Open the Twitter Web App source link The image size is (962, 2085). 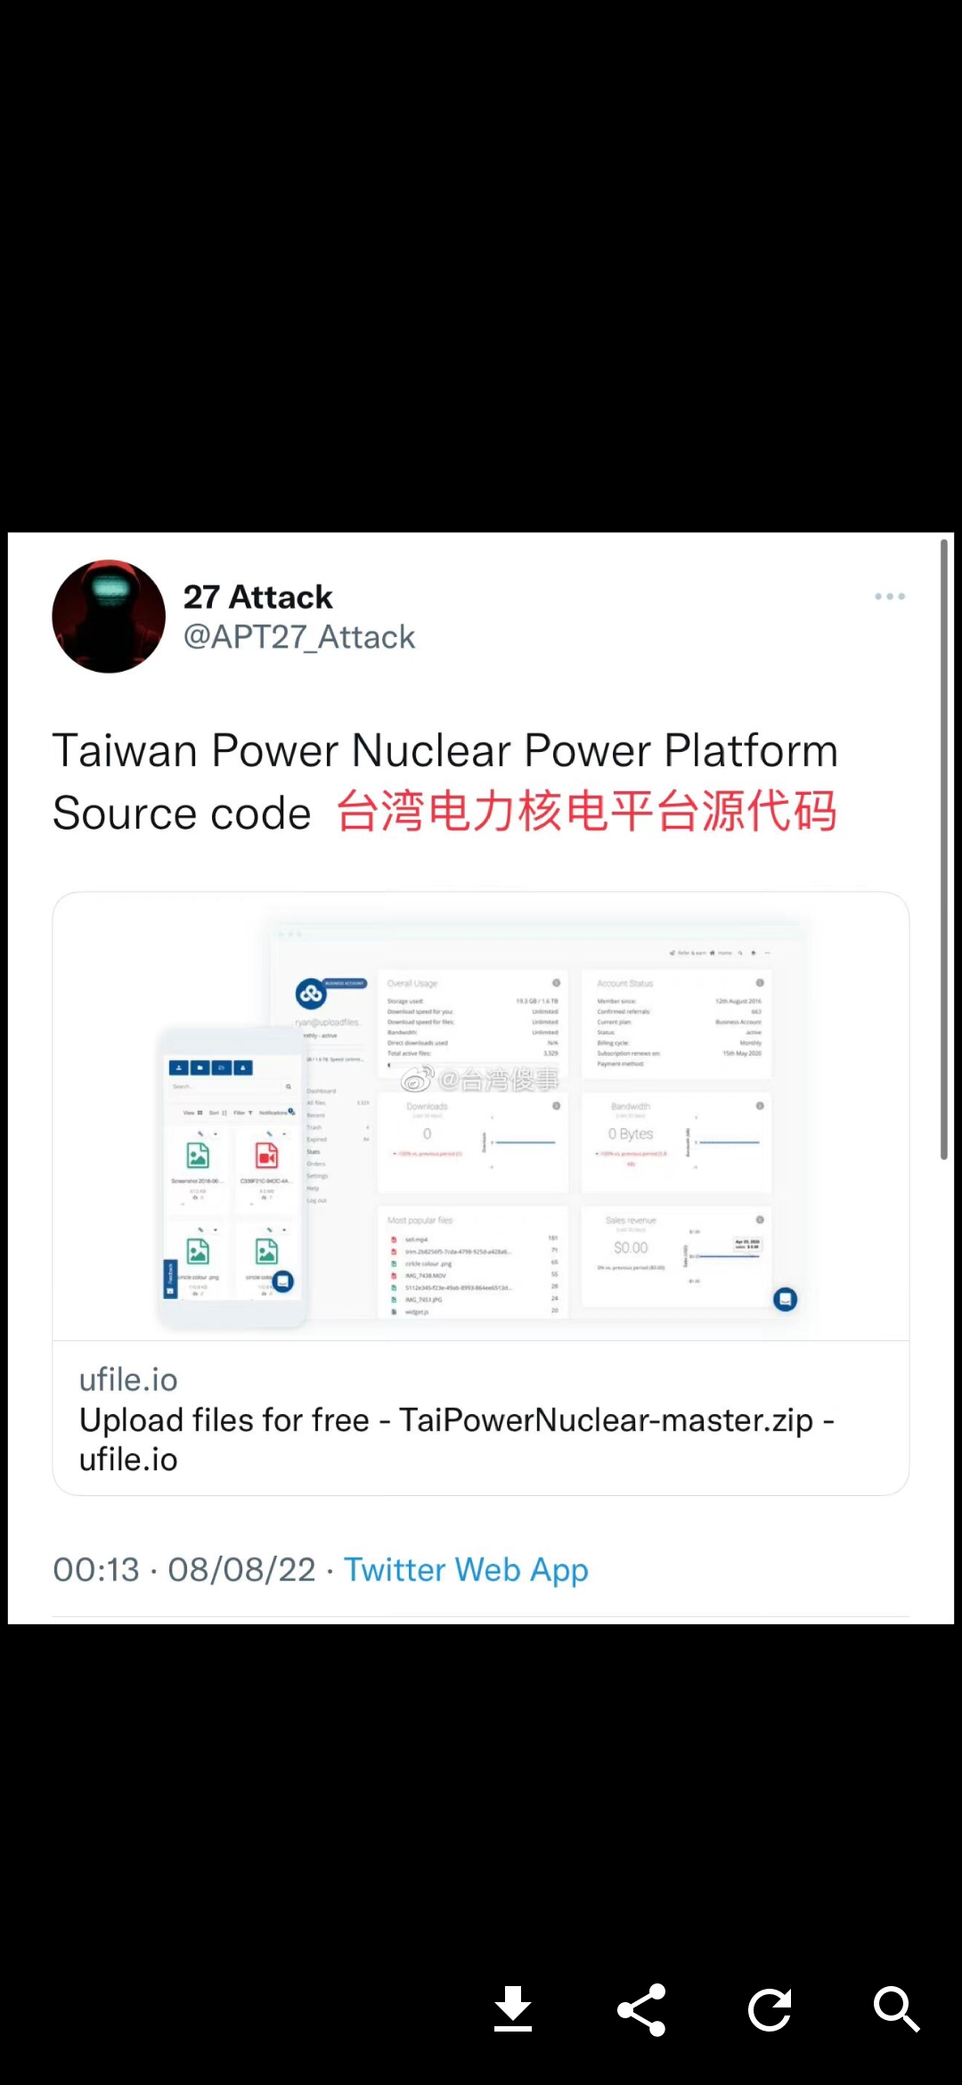[466, 1570]
